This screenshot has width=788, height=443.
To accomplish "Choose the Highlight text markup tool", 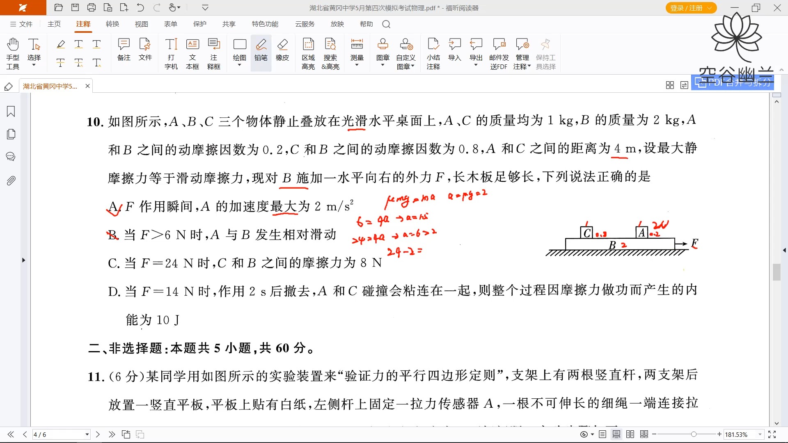I will (61, 44).
